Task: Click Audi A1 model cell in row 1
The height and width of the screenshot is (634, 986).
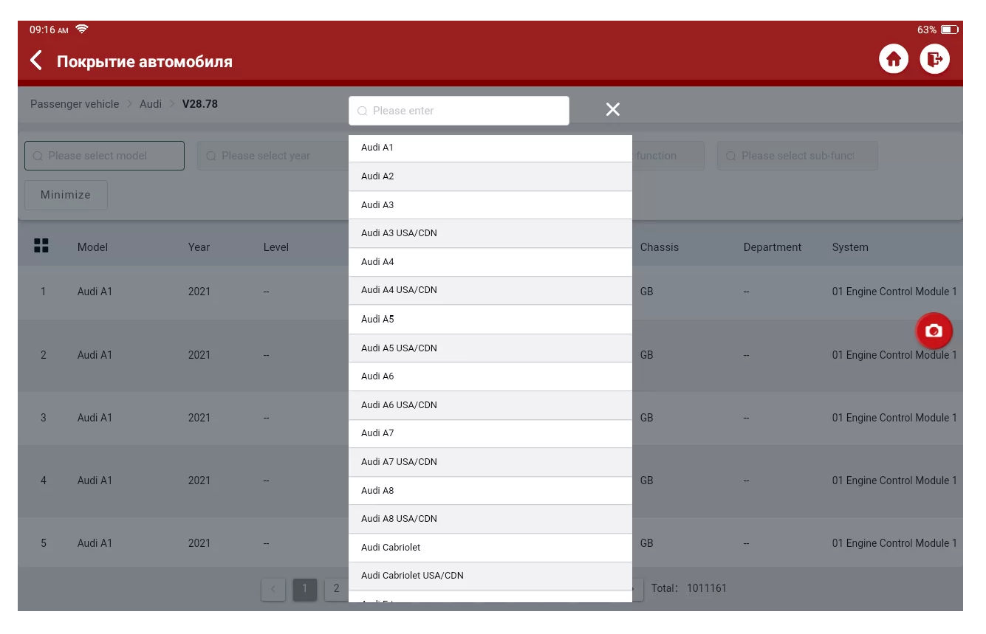Action: coord(95,292)
